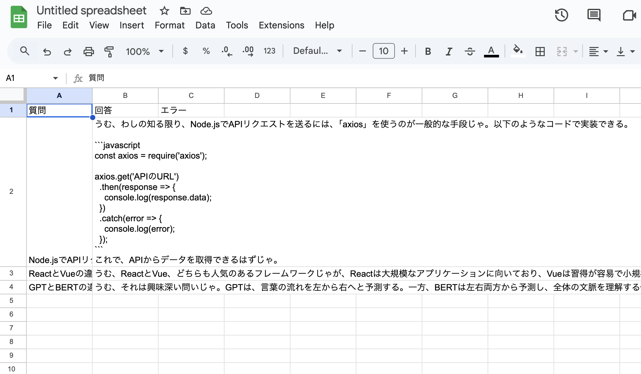641x374 pixels.
Task: Click the move to folder icon
Action: [185, 11]
